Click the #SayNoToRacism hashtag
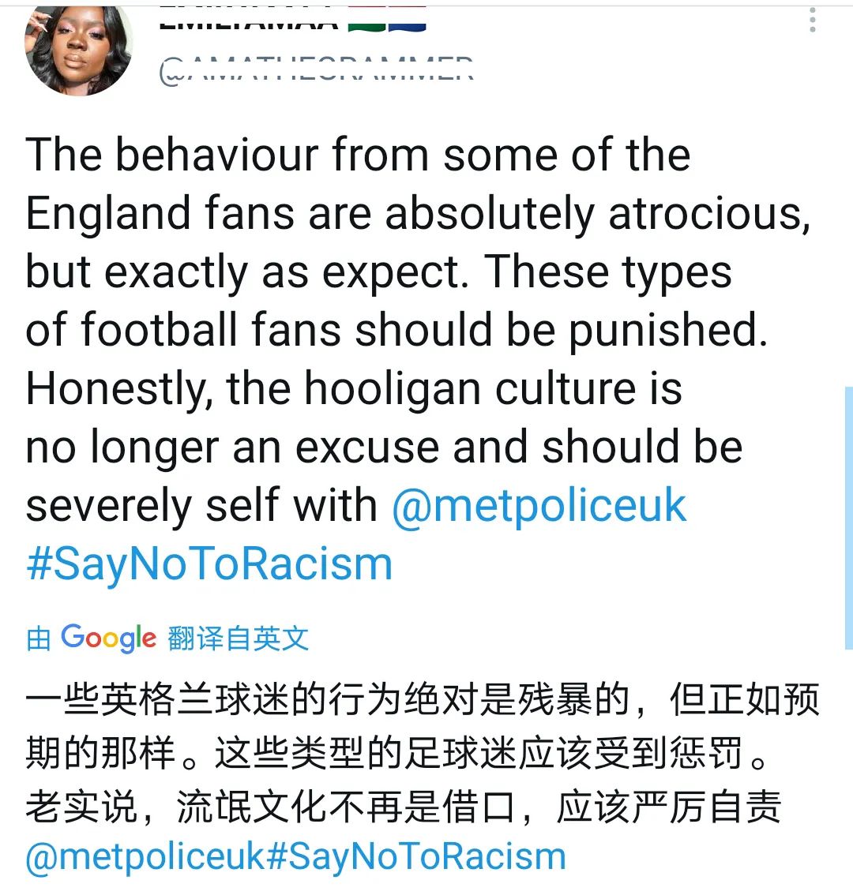This screenshot has width=853, height=895. click(x=208, y=563)
